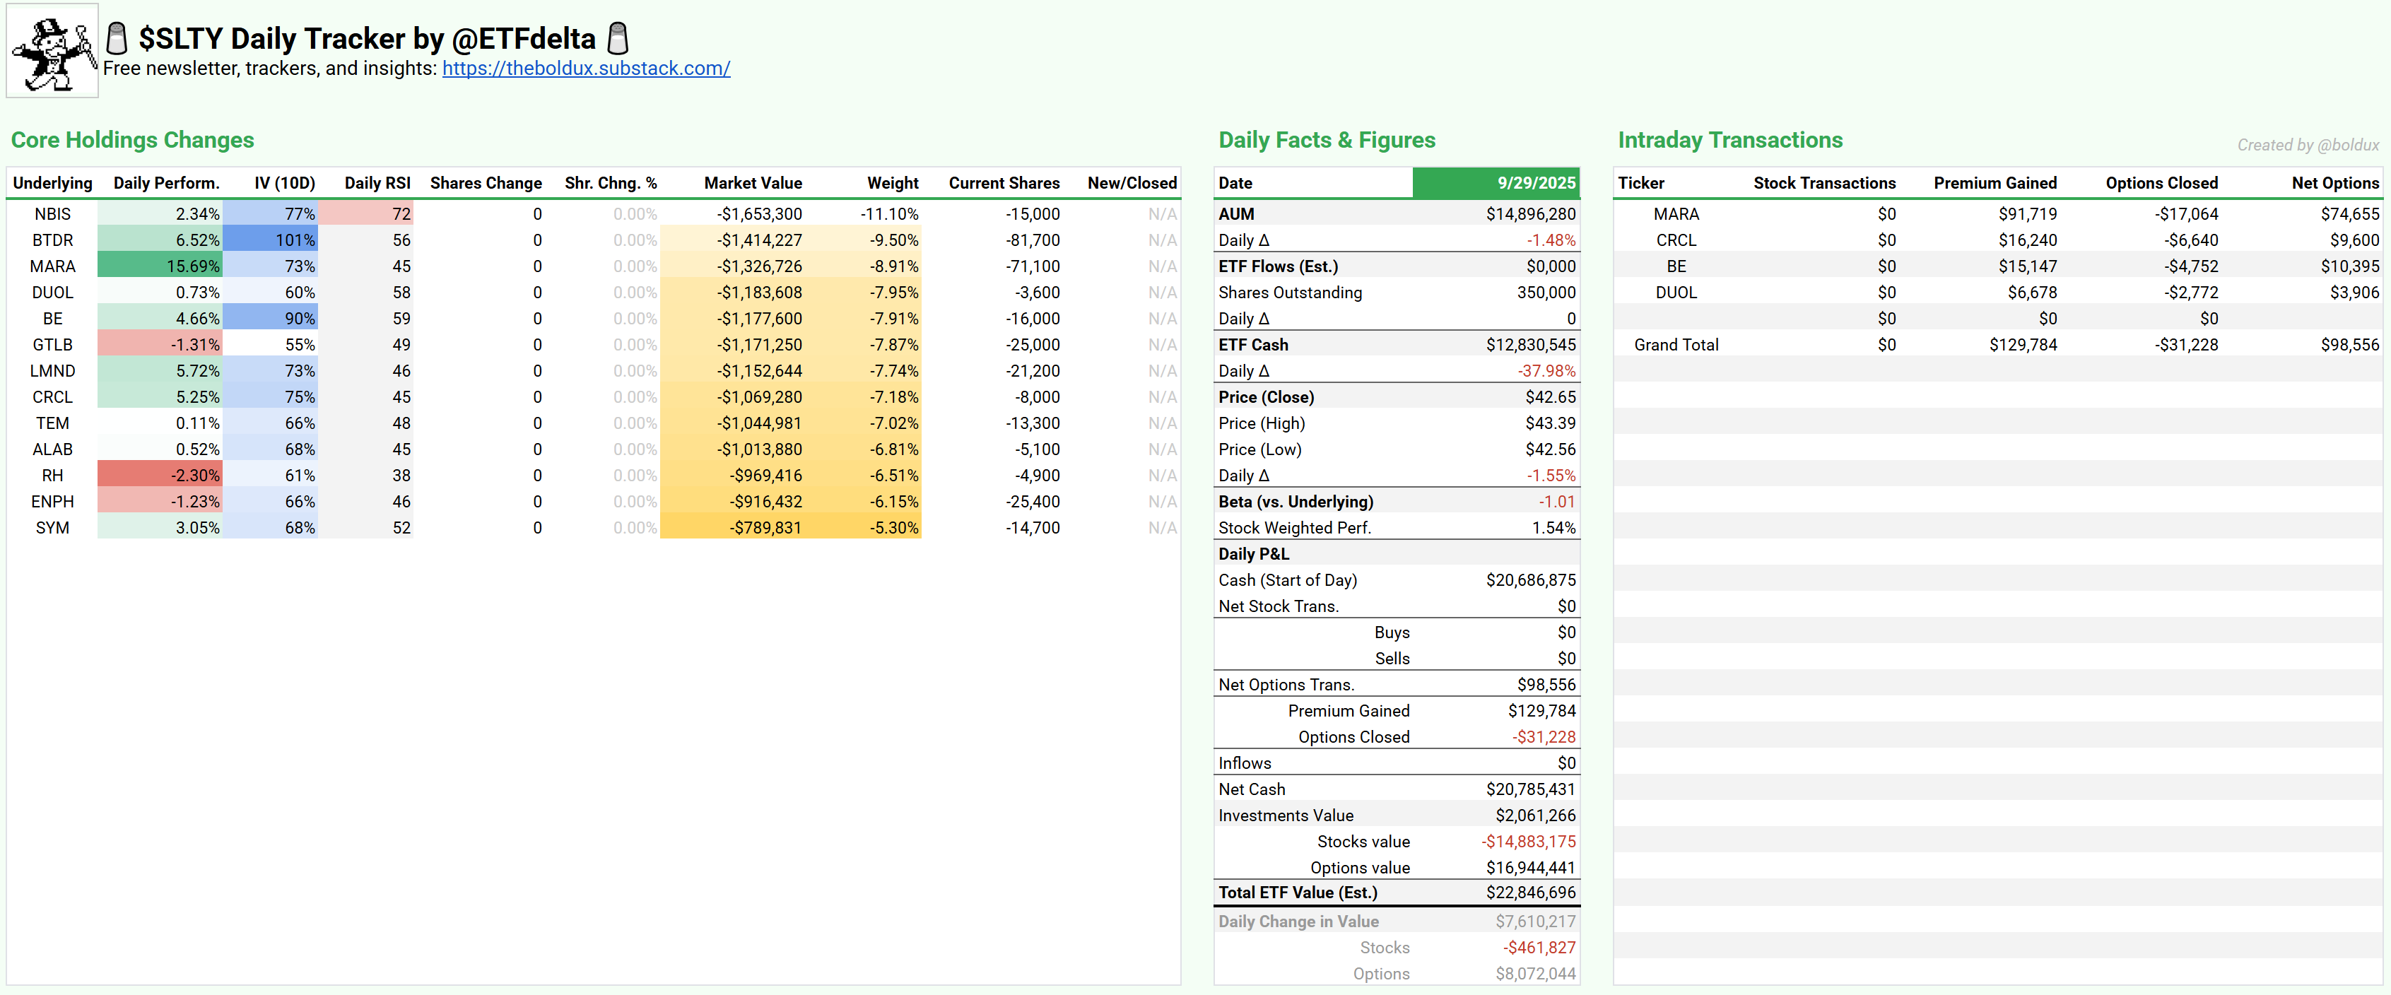2391x995 pixels.
Task: Select the Grand Total row label
Action: tap(1675, 346)
